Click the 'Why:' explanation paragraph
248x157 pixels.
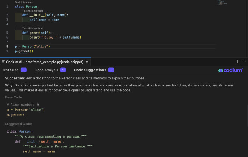pyautogui.click(x=119, y=88)
